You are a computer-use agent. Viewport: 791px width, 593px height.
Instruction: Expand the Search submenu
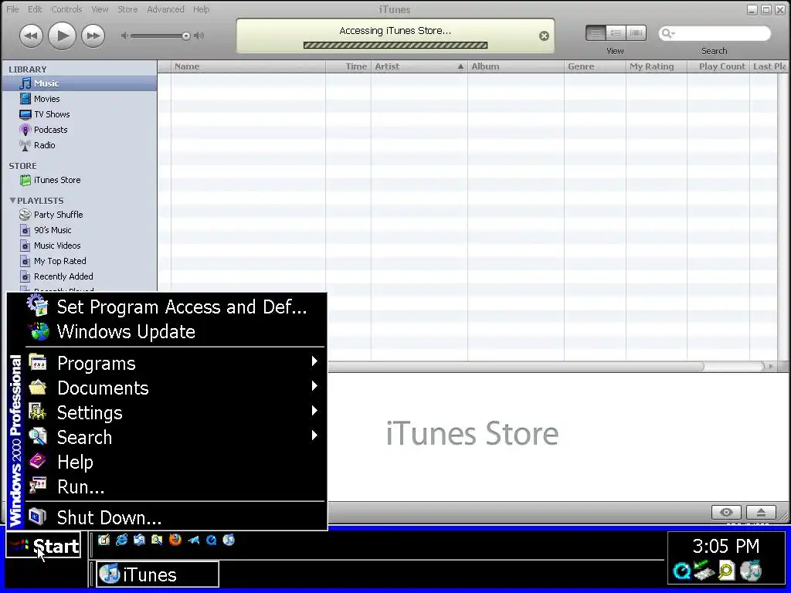(176, 437)
